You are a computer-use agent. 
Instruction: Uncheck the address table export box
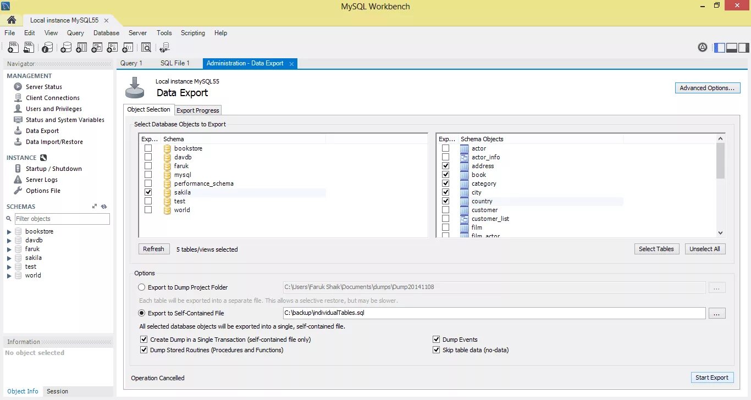click(x=445, y=166)
